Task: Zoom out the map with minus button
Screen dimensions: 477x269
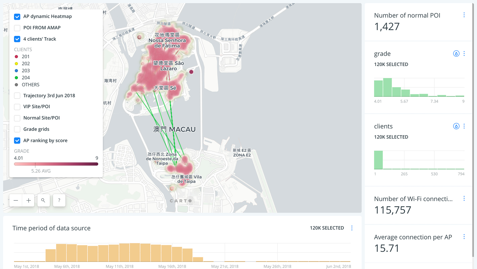Action: click(16, 200)
